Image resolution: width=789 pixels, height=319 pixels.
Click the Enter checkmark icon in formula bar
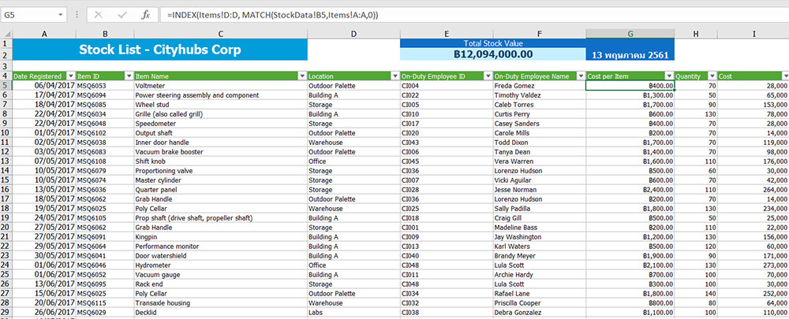(x=122, y=15)
